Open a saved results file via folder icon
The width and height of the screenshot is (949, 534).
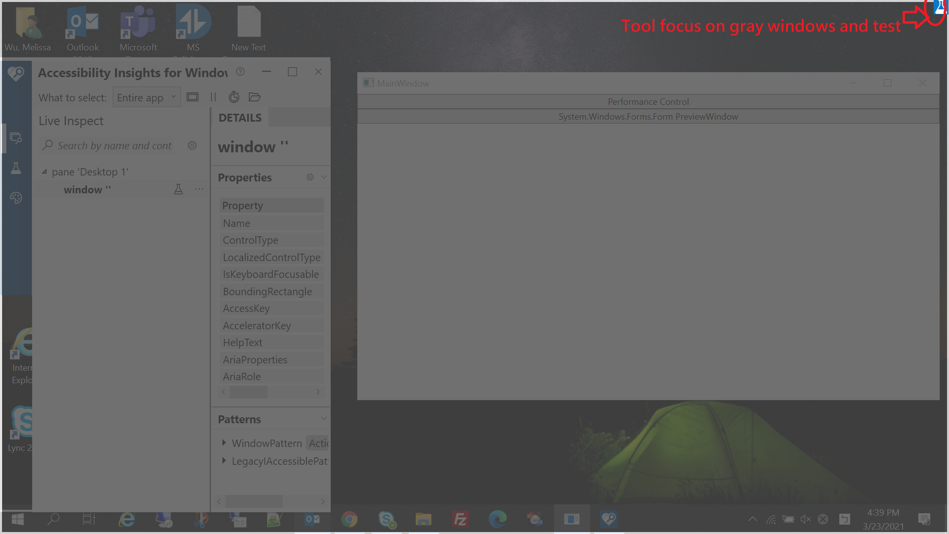[255, 97]
